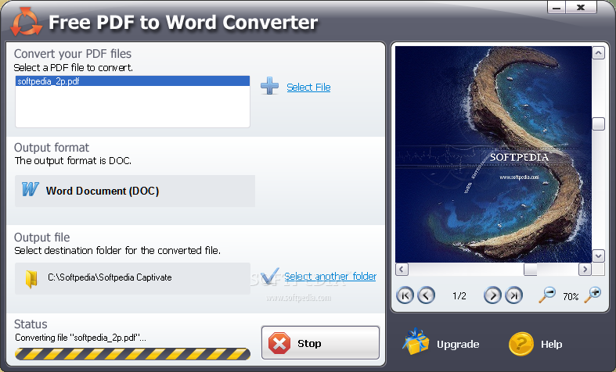Zoom out the preview with minus magnifier
The image size is (616, 372).
(547, 295)
